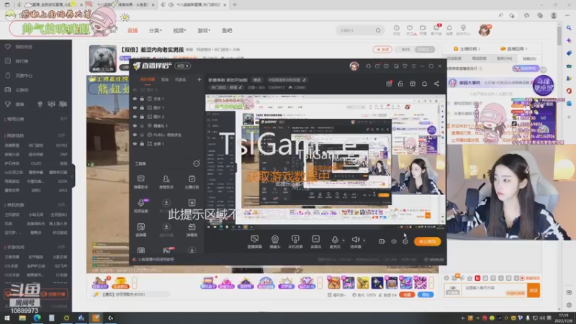Click the record video icon

[382, 241]
